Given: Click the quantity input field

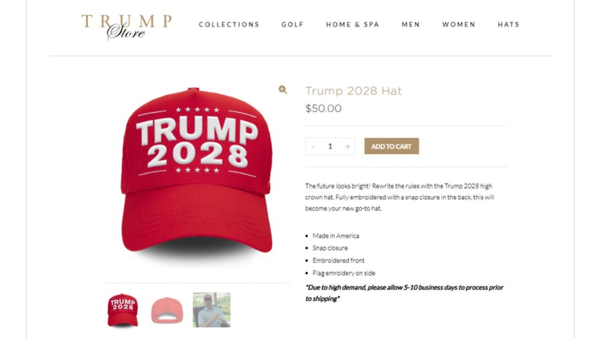Looking at the screenshot, I should (x=330, y=146).
